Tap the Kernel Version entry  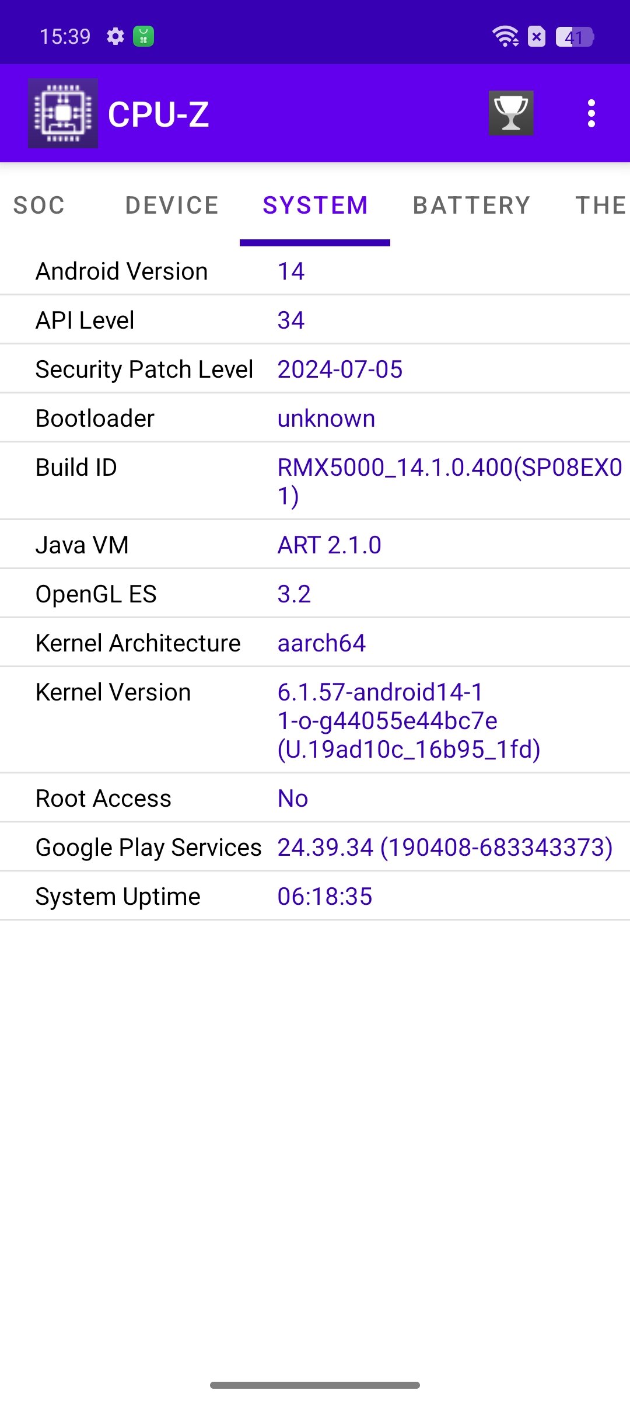(408, 720)
